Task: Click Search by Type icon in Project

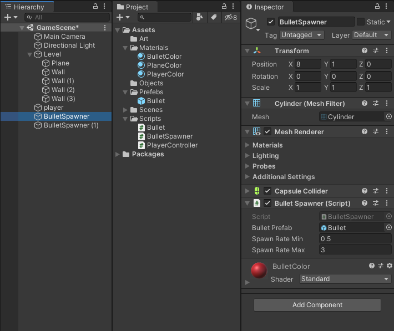Action: point(200,17)
